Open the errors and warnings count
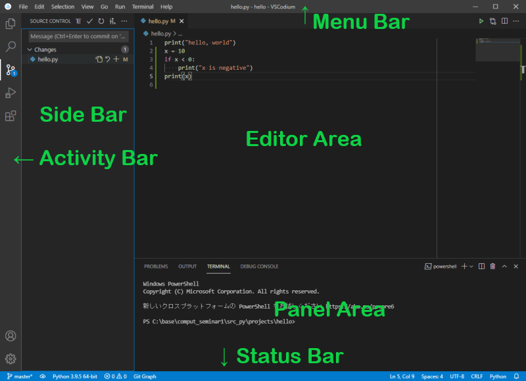Image resolution: width=526 pixels, height=381 pixels. click(116, 376)
